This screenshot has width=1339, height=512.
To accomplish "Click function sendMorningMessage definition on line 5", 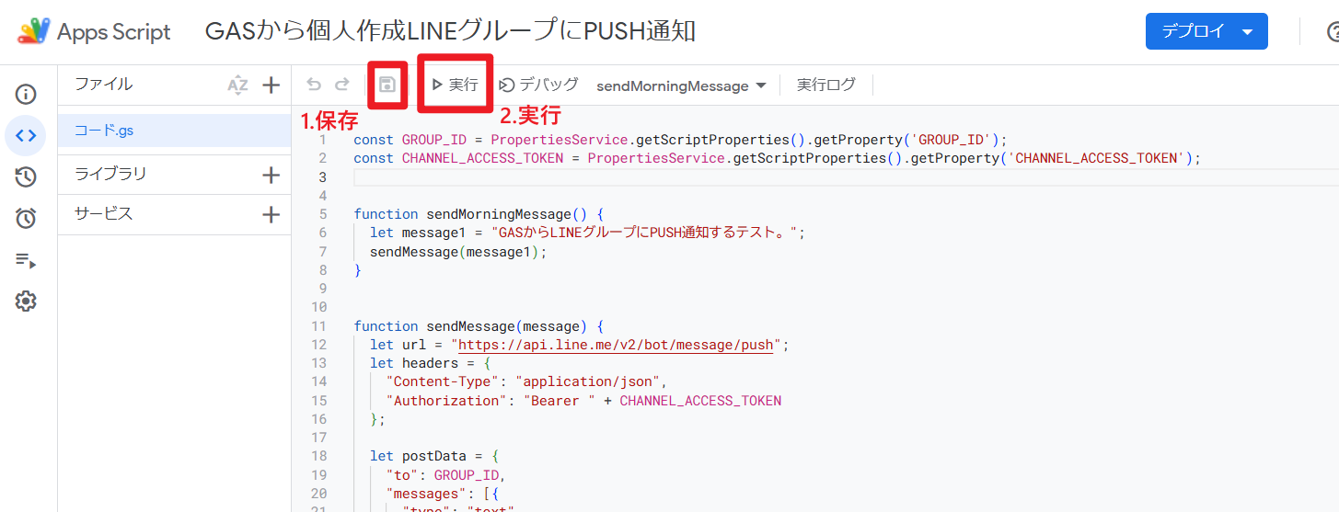I will pos(479,214).
